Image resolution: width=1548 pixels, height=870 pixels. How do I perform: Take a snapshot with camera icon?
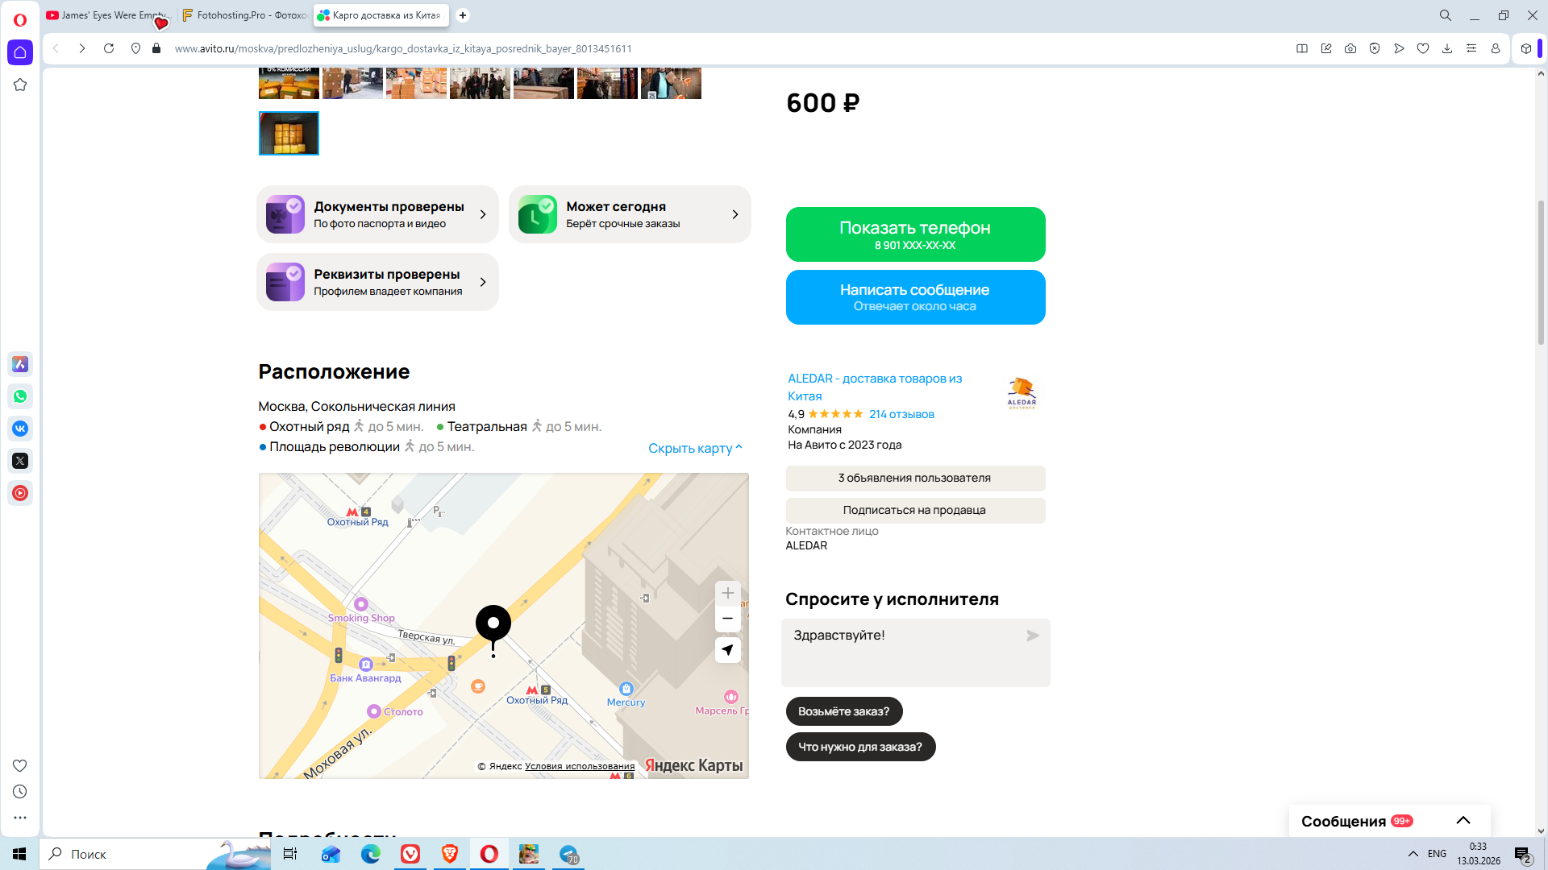point(1350,48)
